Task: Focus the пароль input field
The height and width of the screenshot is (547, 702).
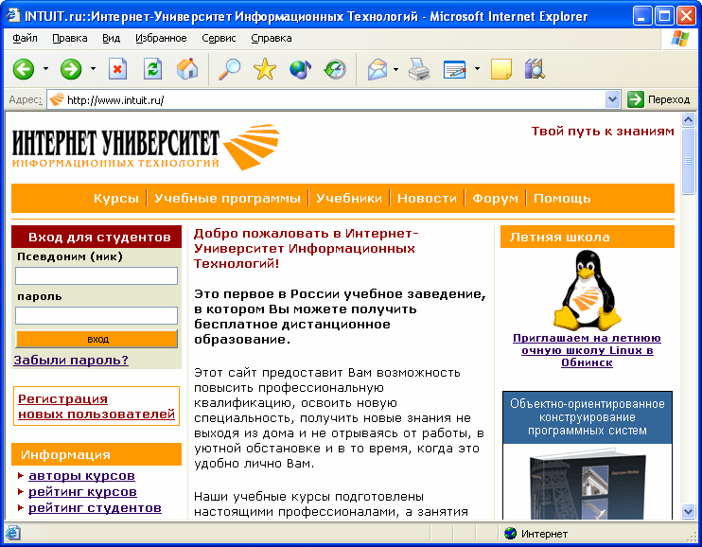Action: pyautogui.click(x=97, y=315)
